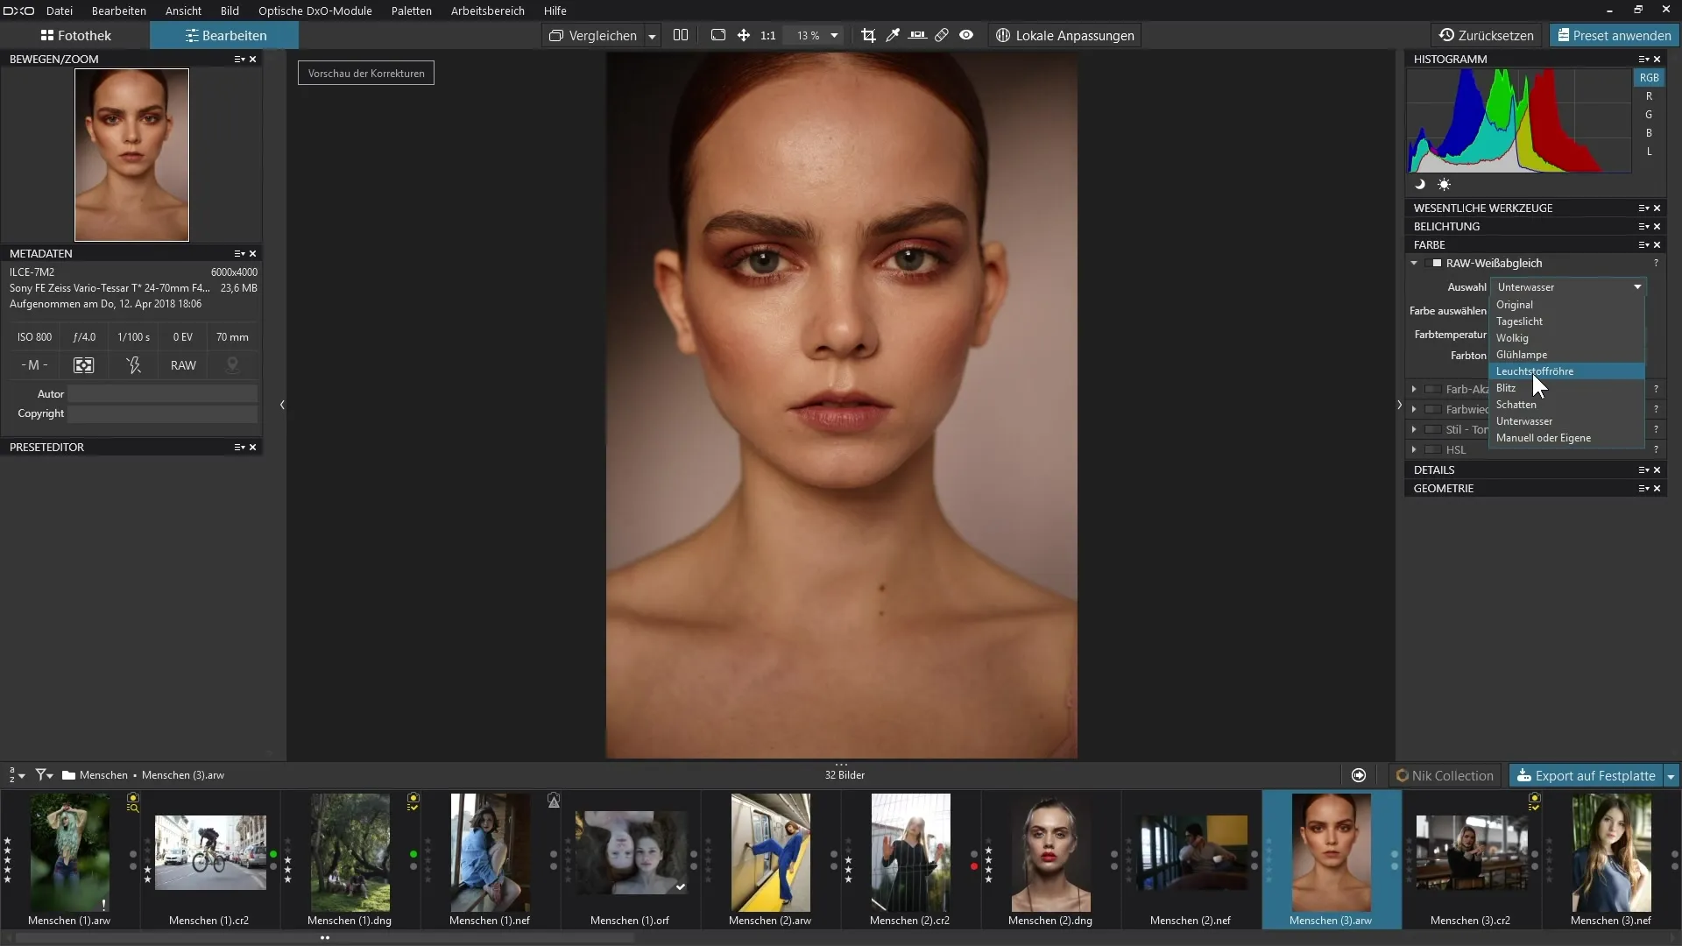Switch to side-by-side comparison view
The image size is (1682, 946).
(x=681, y=35)
